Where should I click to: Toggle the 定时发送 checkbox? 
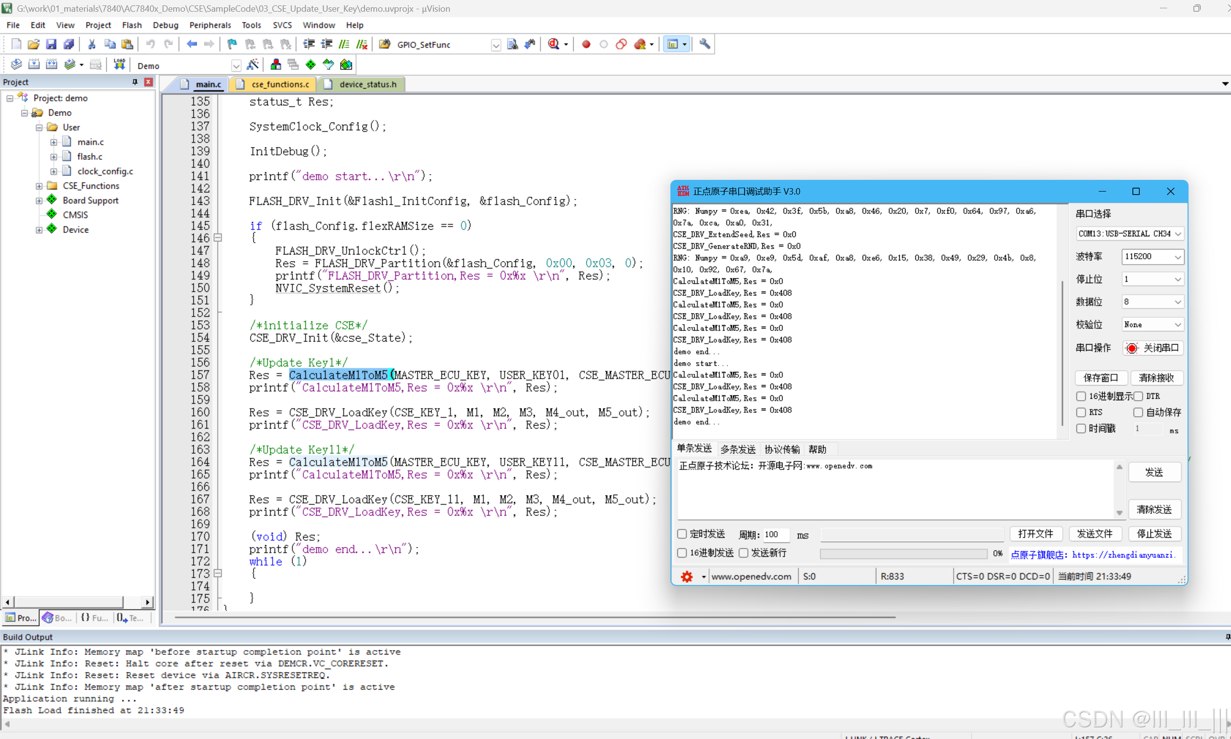point(682,534)
